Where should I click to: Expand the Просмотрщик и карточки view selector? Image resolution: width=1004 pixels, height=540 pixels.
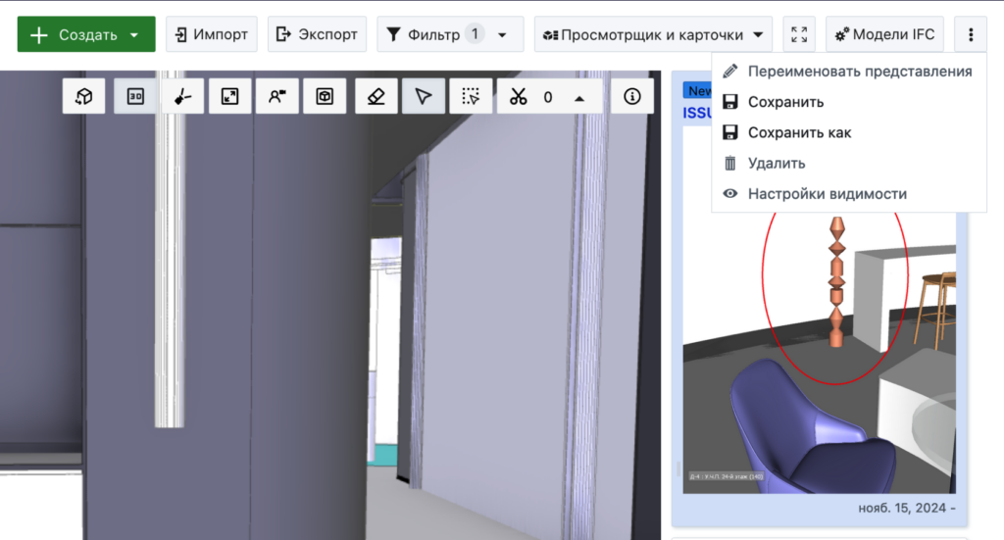tap(653, 35)
